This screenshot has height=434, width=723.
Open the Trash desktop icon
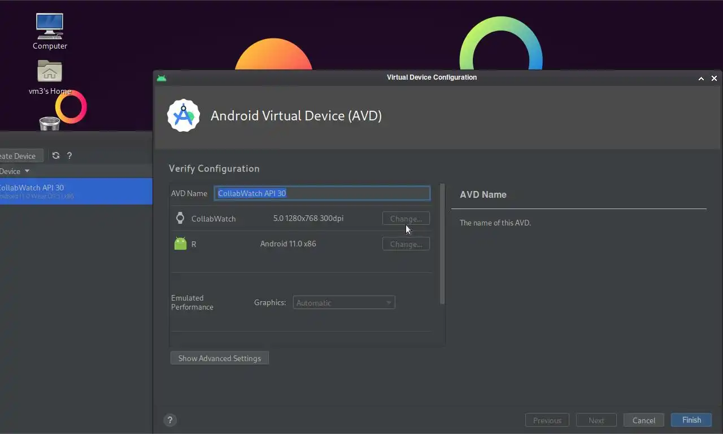pos(50,123)
